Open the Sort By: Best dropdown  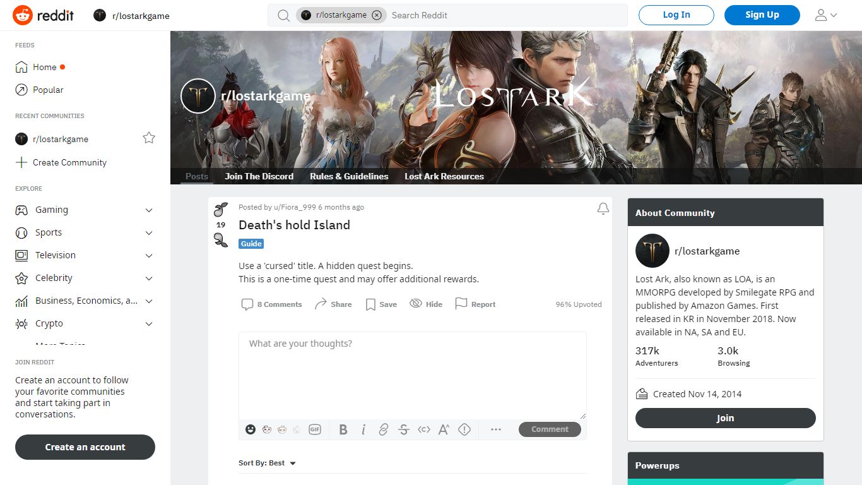(x=267, y=463)
